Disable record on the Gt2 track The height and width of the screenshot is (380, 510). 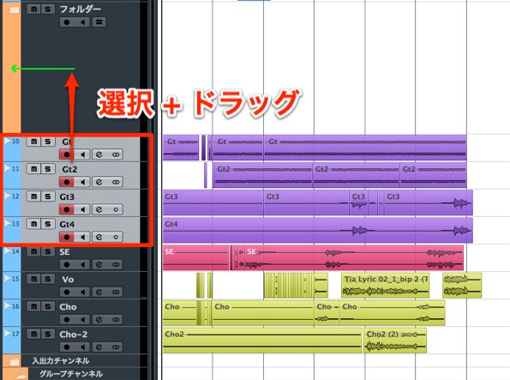67,182
